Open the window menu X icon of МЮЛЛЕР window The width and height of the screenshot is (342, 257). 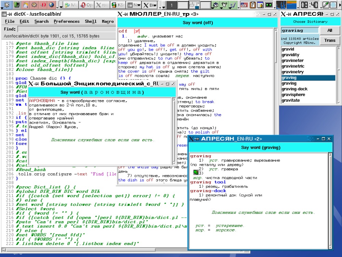(x=120, y=14)
